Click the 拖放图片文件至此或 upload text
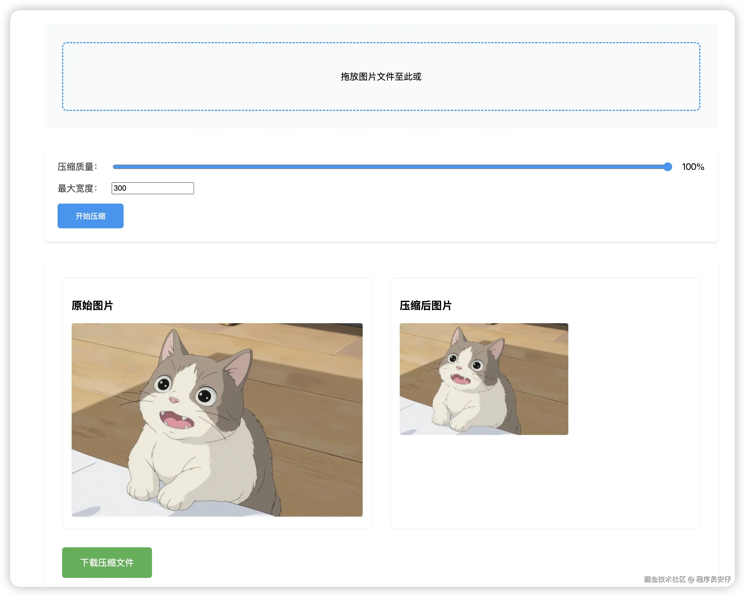The height and width of the screenshot is (597, 745). [x=381, y=77]
